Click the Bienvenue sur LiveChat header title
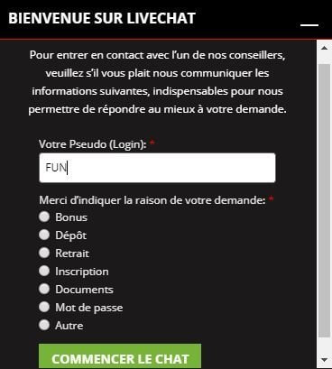The image size is (332, 369). (x=102, y=18)
